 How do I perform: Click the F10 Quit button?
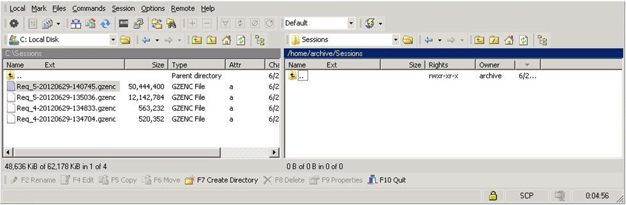click(x=387, y=180)
